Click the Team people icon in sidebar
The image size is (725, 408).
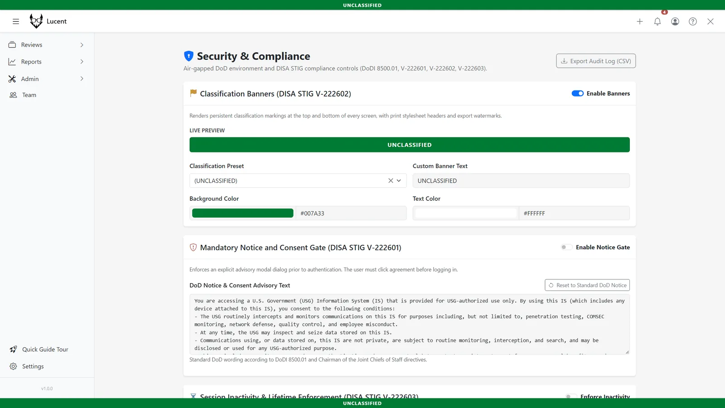tap(13, 95)
